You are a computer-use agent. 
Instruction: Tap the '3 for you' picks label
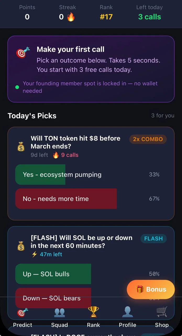163,115
